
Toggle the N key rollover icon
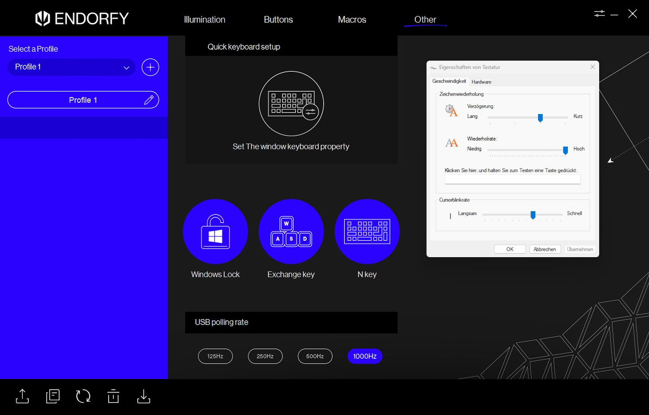point(367,232)
